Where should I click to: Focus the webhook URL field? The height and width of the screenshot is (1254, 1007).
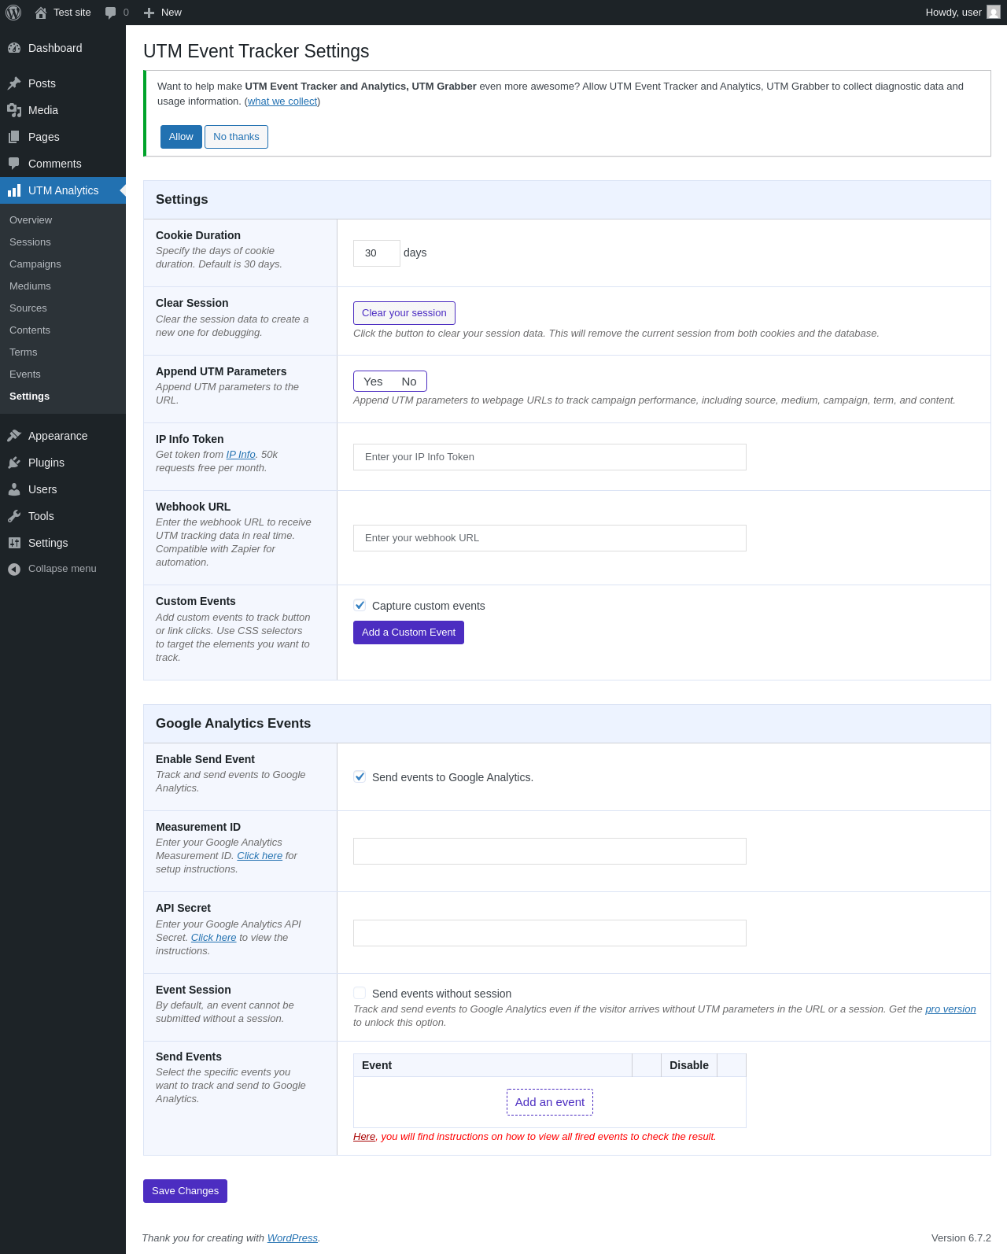[x=550, y=538]
